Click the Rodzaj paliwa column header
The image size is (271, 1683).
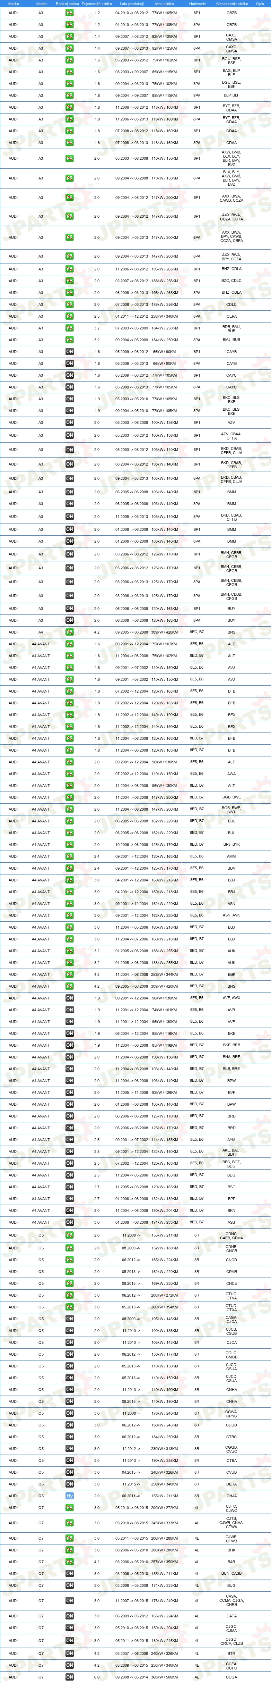(x=68, y=3)
